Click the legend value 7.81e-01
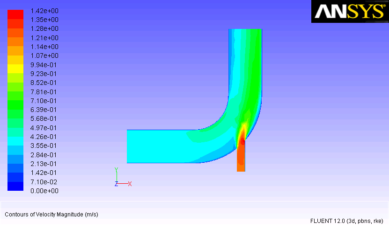 coord(44,92)
